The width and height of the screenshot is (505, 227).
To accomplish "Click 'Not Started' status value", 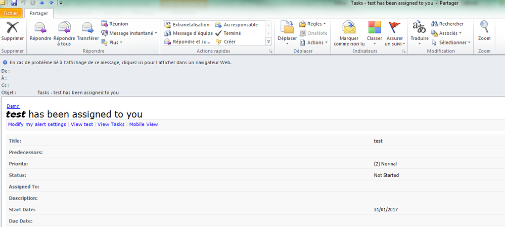I will (x=386, y=175).
